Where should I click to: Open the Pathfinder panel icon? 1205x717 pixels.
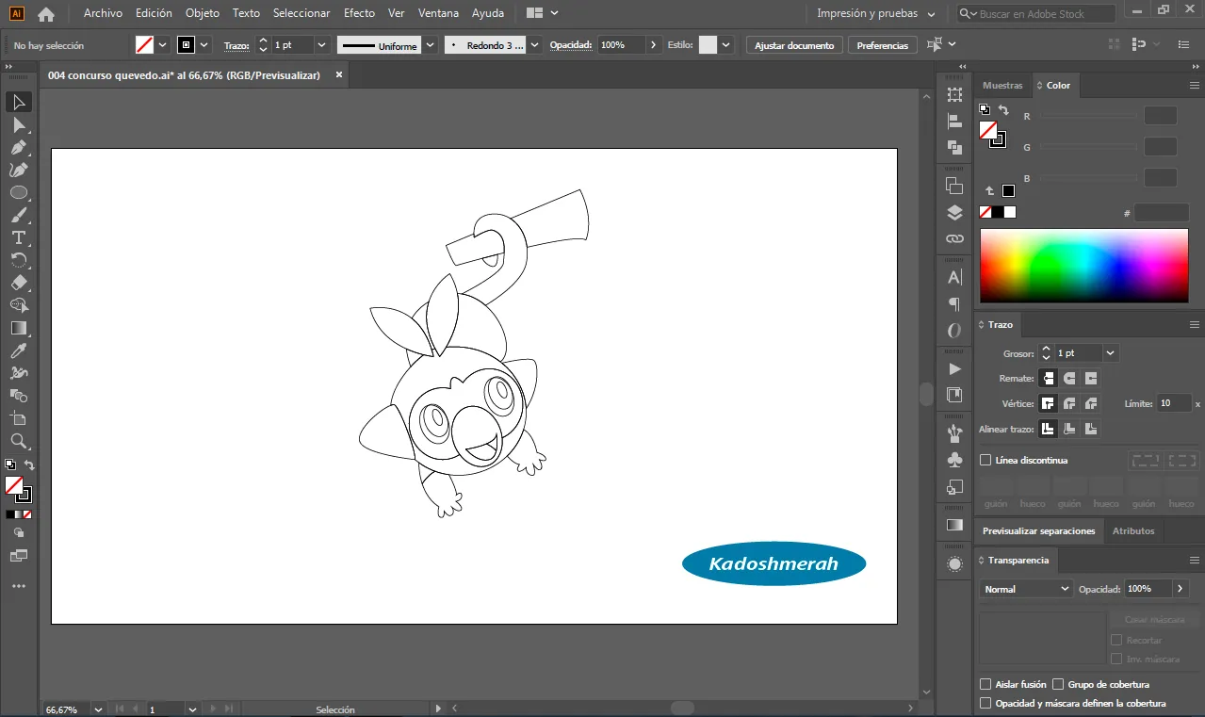pyautogui.click(x=954, y=147)
